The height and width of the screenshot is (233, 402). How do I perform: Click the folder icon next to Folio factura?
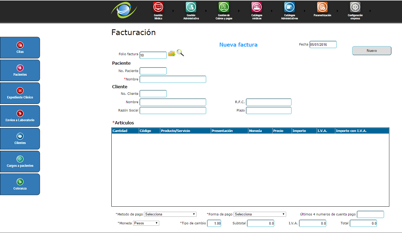171,54
